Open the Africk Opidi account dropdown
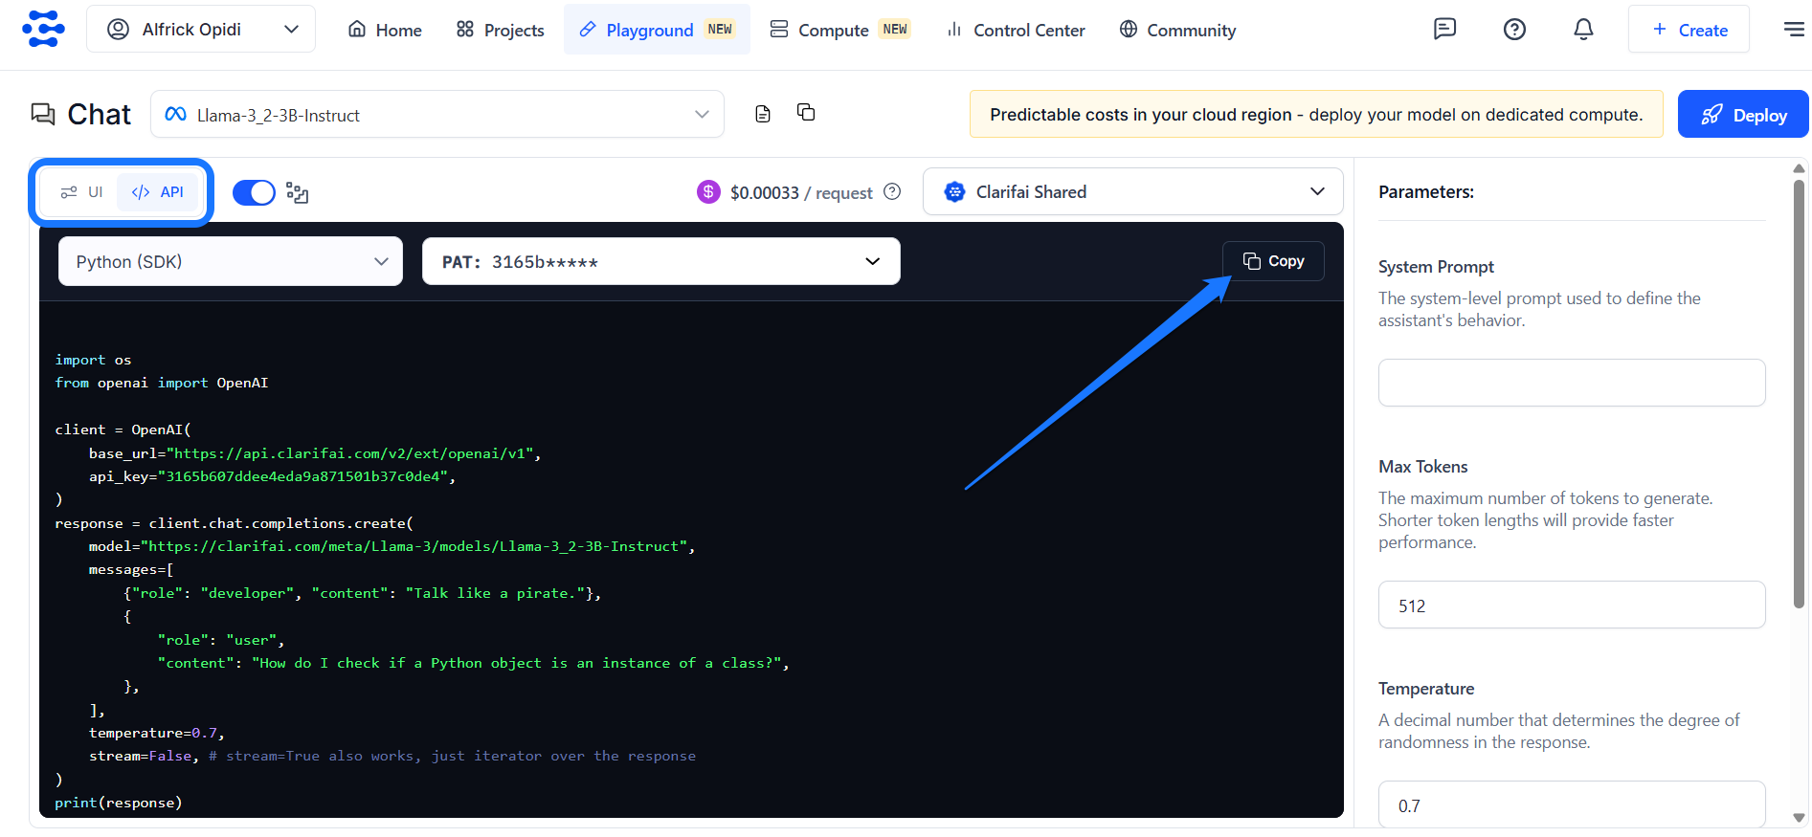Image resolution: width=1812 pixels, height=837 pixels. coord(201,29)
